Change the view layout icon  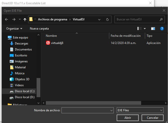[139, 29]
